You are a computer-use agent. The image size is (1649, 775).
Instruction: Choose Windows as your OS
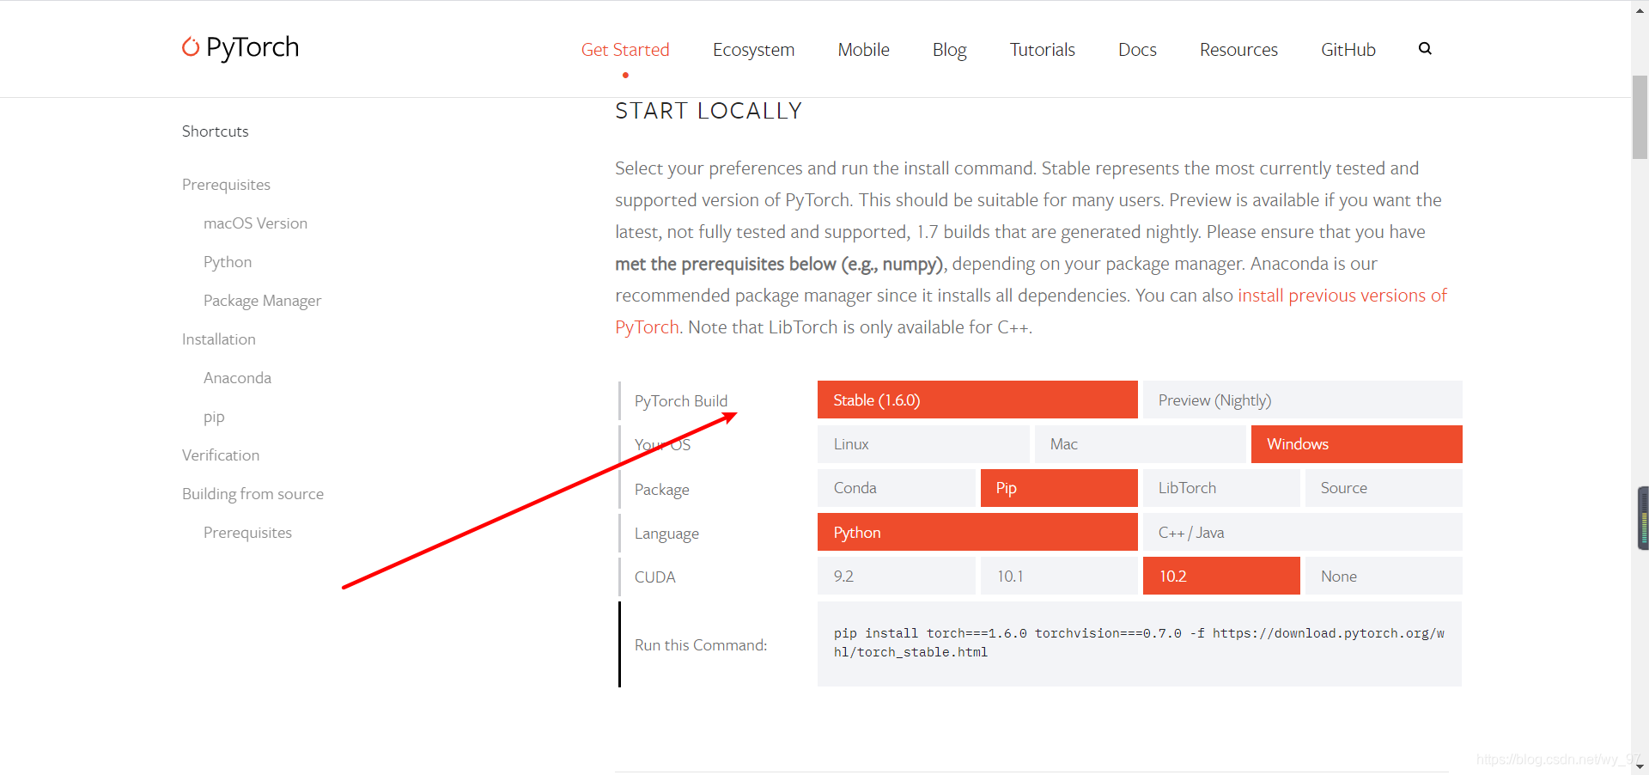click(x=1357, y=444)
